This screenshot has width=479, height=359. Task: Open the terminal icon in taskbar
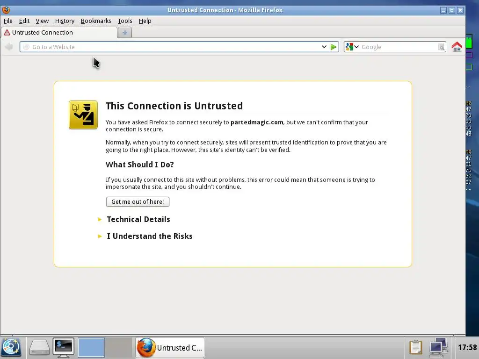click(64, 347)
